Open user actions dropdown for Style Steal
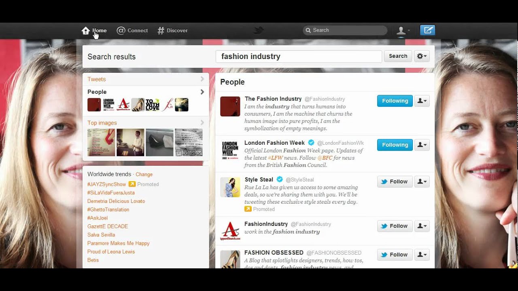This screenshot has height=291, width=518. [x=422, y=182]
